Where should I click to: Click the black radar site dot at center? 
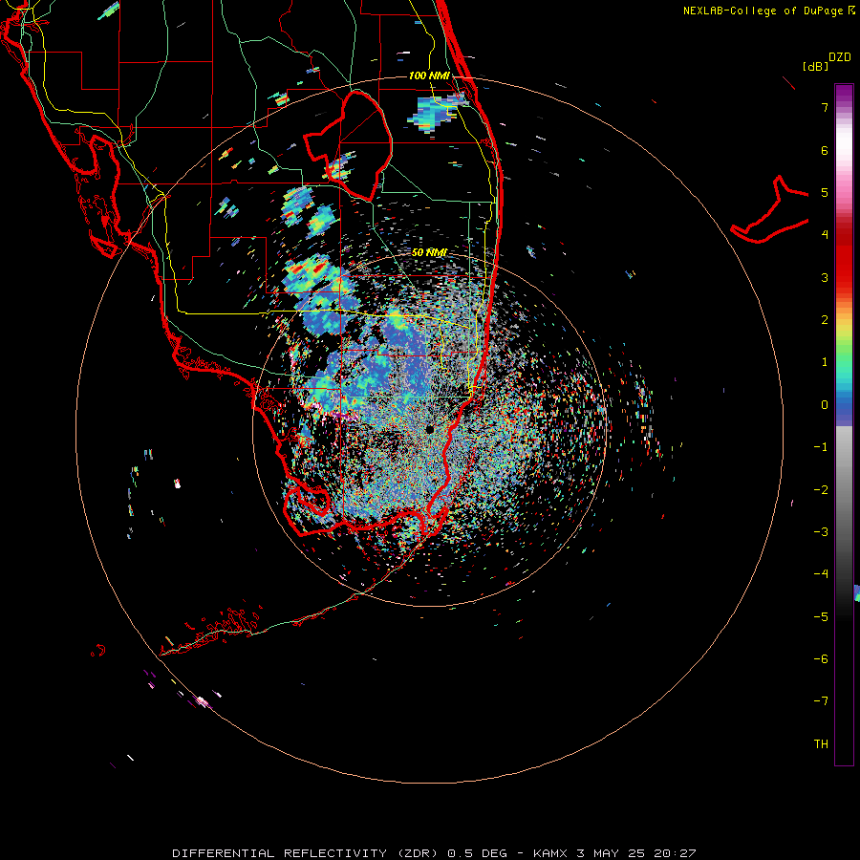click(x=429, y=429)
